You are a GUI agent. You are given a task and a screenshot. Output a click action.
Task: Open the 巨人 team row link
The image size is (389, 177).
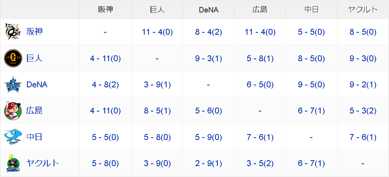pos(34,58)
